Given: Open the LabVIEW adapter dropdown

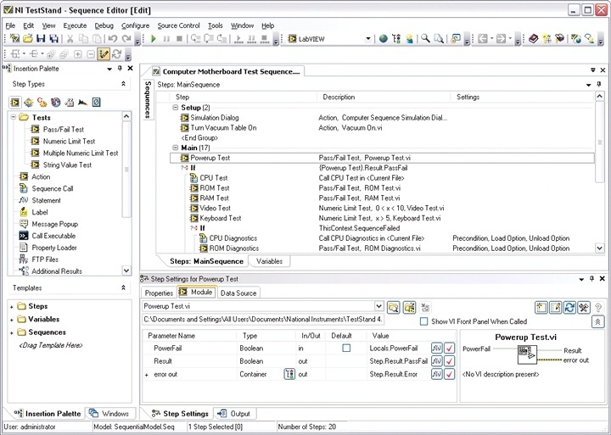Looking at the screenshot, I should [368, 39].
